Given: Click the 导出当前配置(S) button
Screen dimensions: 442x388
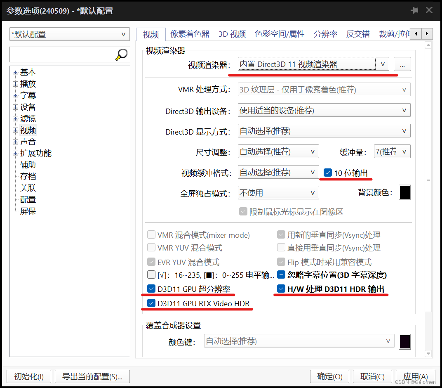Looking at the screenshot, I should [92, 376].
